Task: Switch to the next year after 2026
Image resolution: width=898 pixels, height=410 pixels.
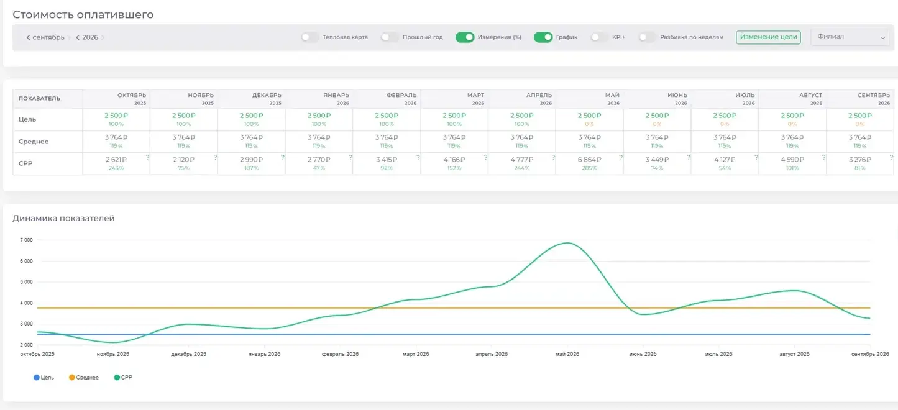Action: [x=103, y=37]
